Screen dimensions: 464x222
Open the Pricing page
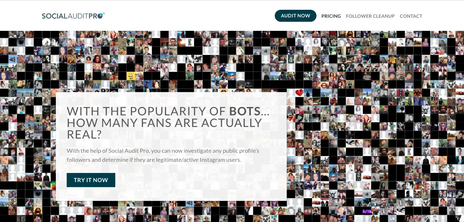(331, 16)
